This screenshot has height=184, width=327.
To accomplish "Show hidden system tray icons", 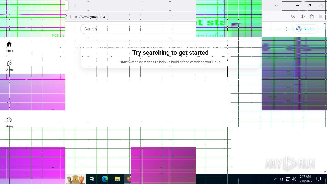I will pos(275,179).
